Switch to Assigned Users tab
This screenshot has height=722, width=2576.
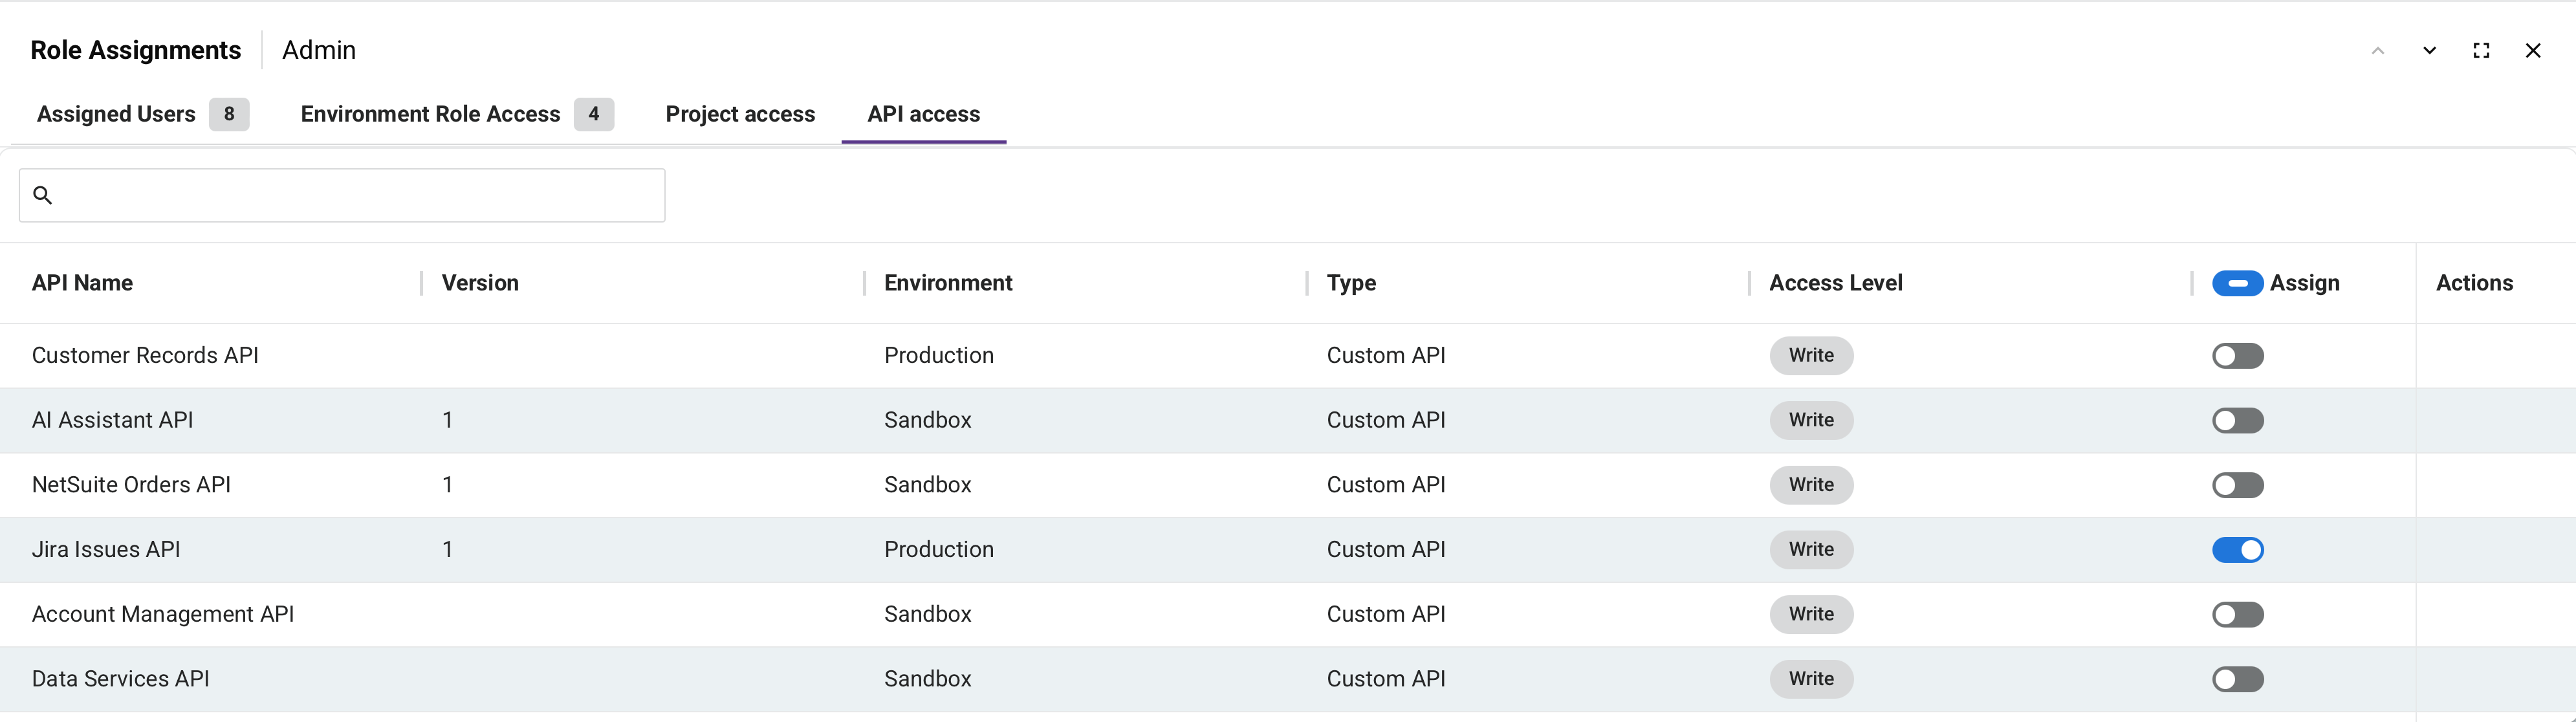[x=142, y=114]
